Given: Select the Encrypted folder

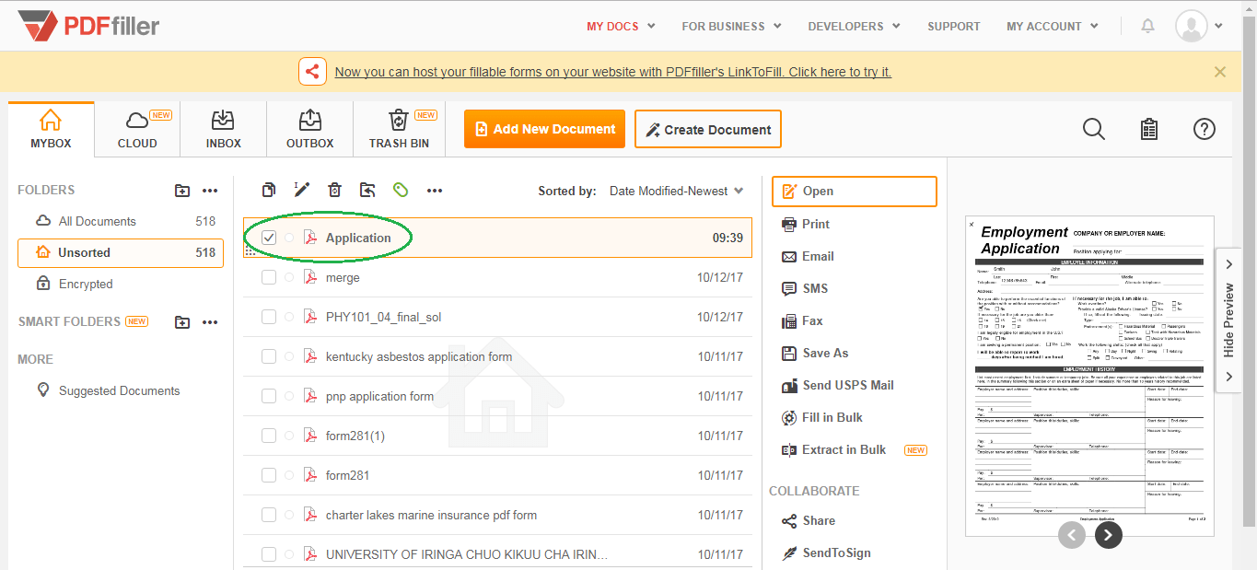Looking at the screenshot, I should tap(121, 284).
